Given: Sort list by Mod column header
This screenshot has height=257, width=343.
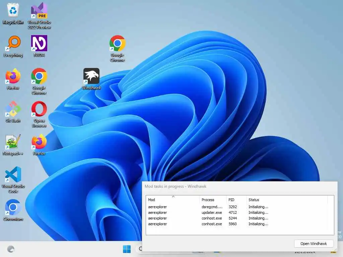Looking at the screenshot, I should coord(173,200).
